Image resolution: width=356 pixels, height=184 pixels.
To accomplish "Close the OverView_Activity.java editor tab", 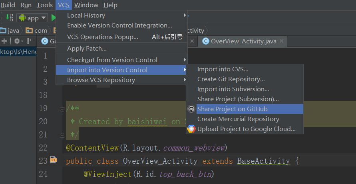I will (x=282, y=41).
